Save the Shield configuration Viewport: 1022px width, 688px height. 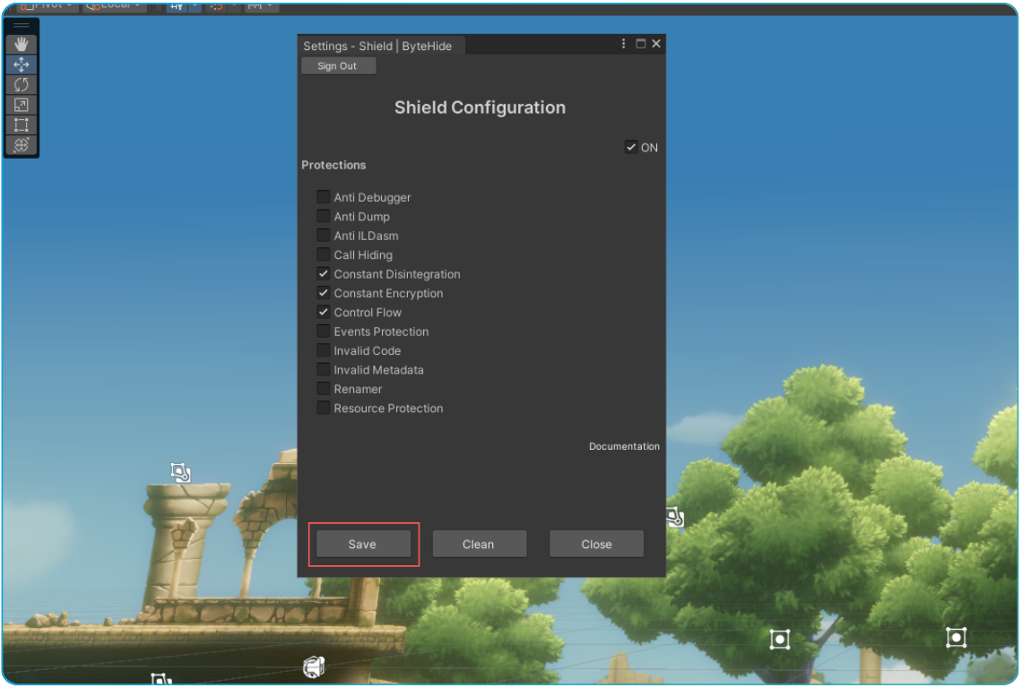(x=362, y=544)
